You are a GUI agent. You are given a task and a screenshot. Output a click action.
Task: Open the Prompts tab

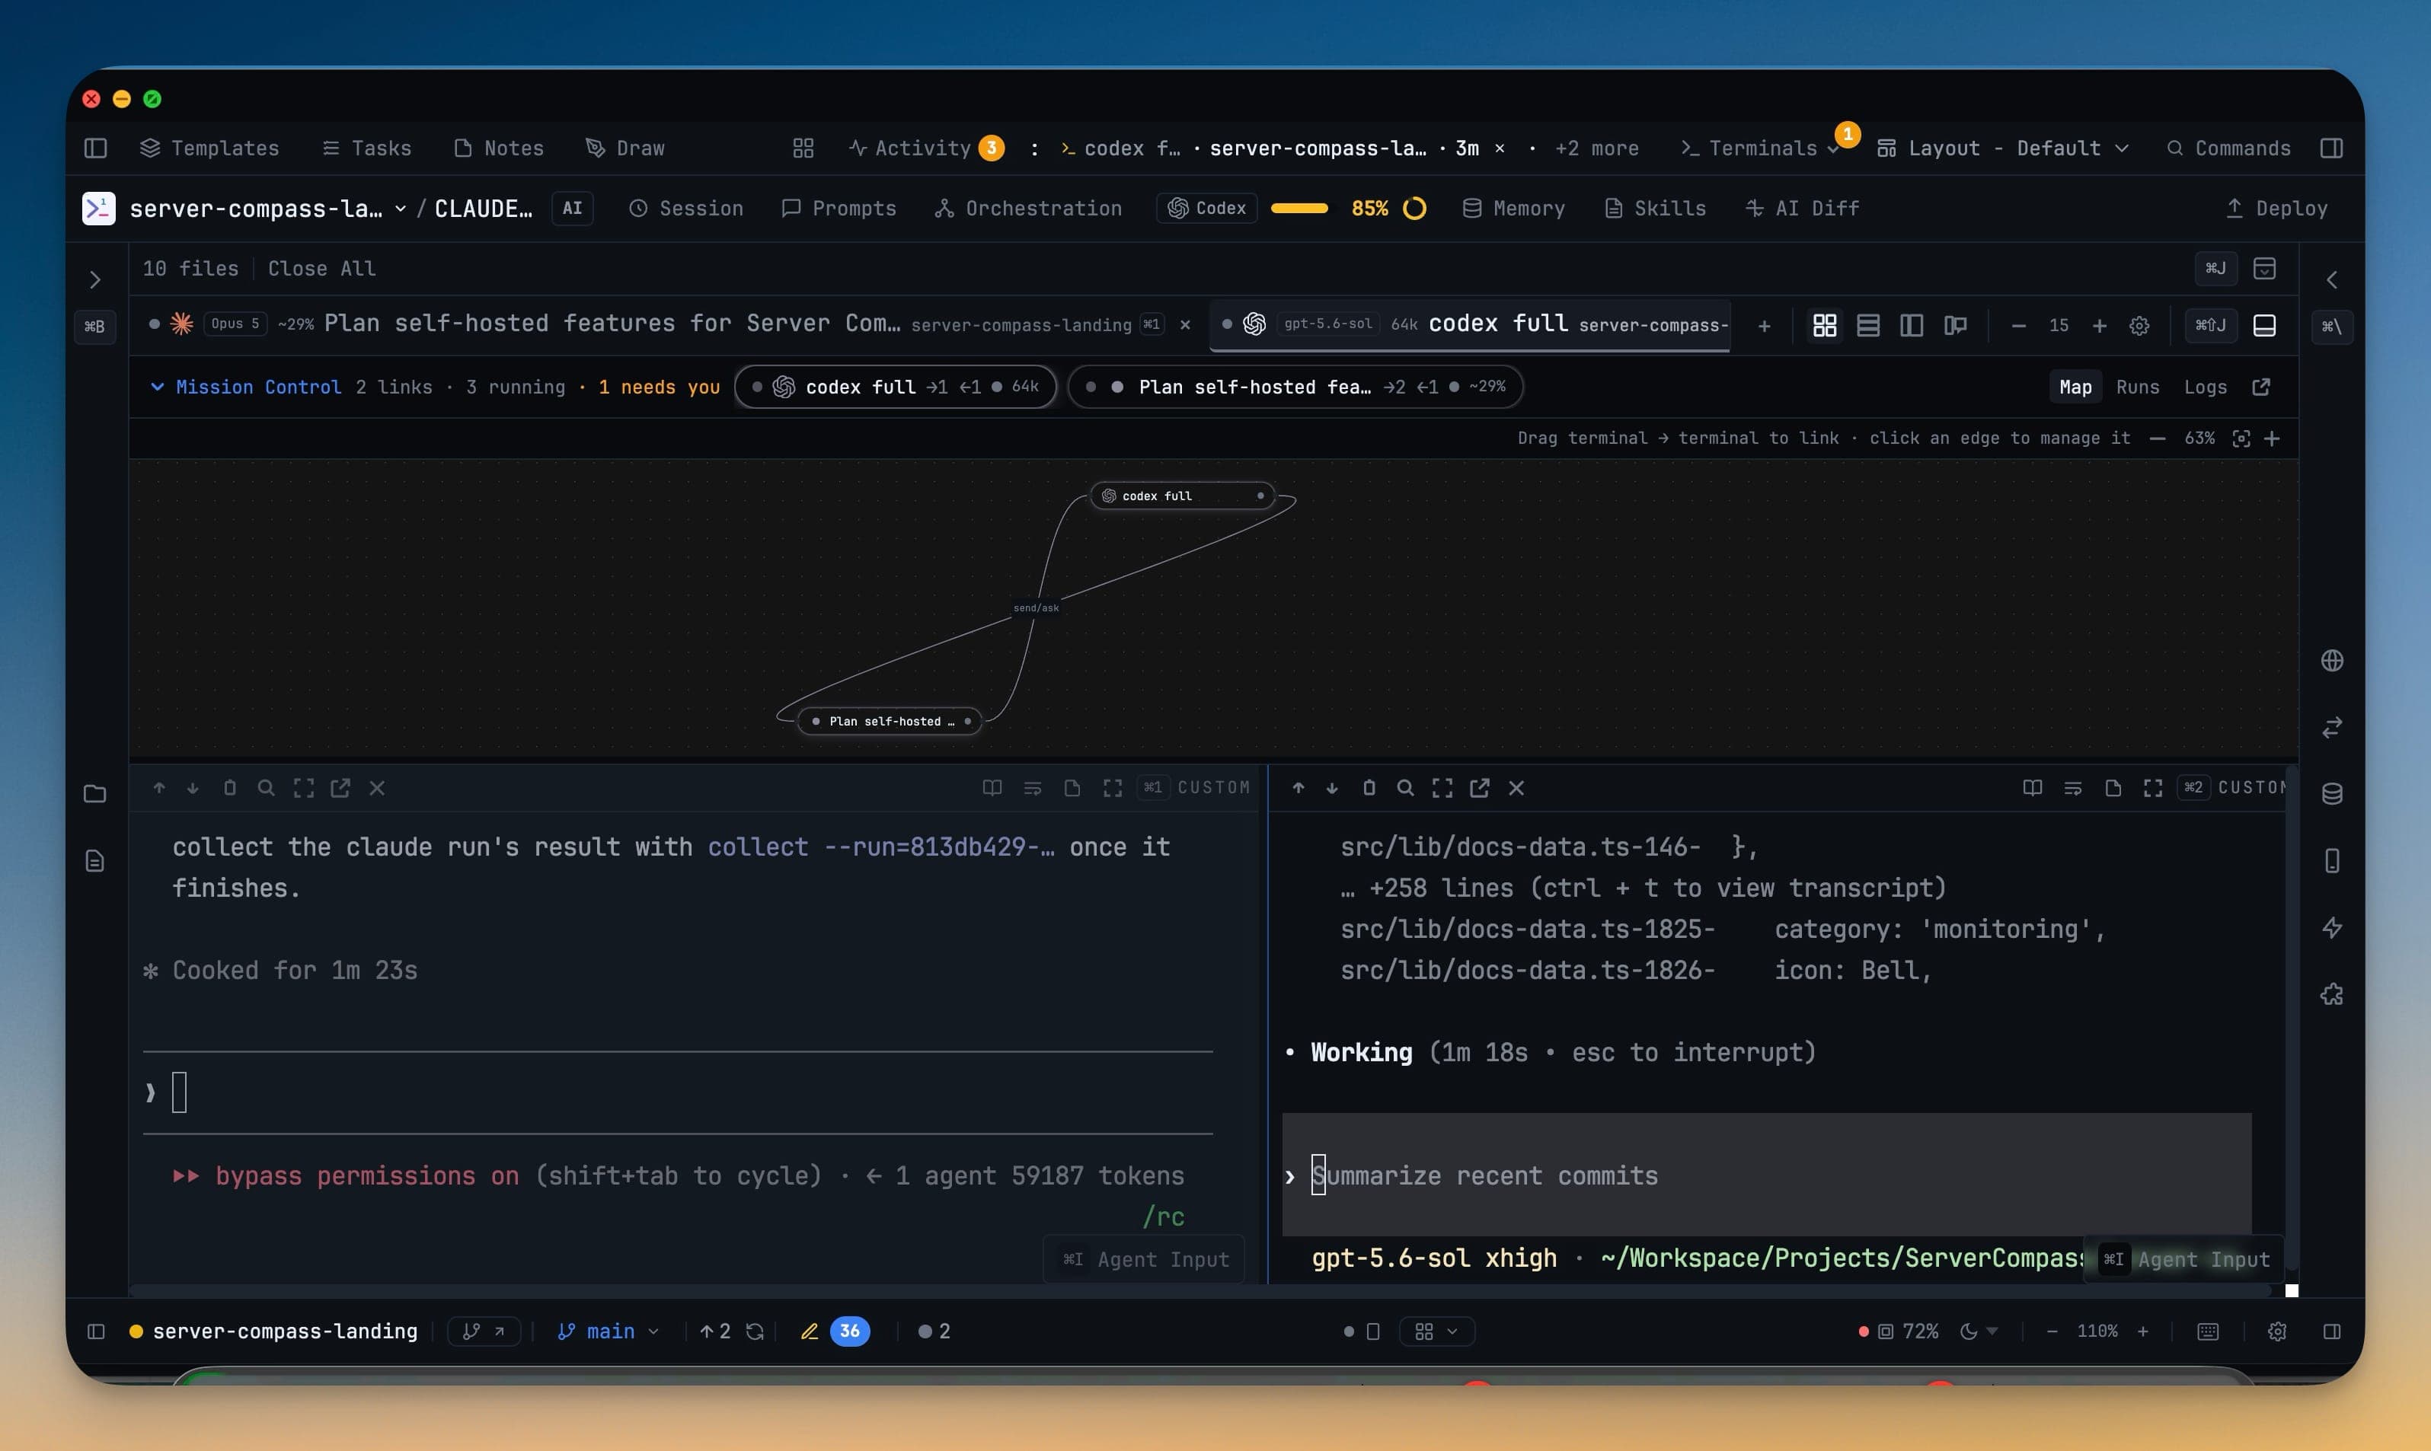838,209
